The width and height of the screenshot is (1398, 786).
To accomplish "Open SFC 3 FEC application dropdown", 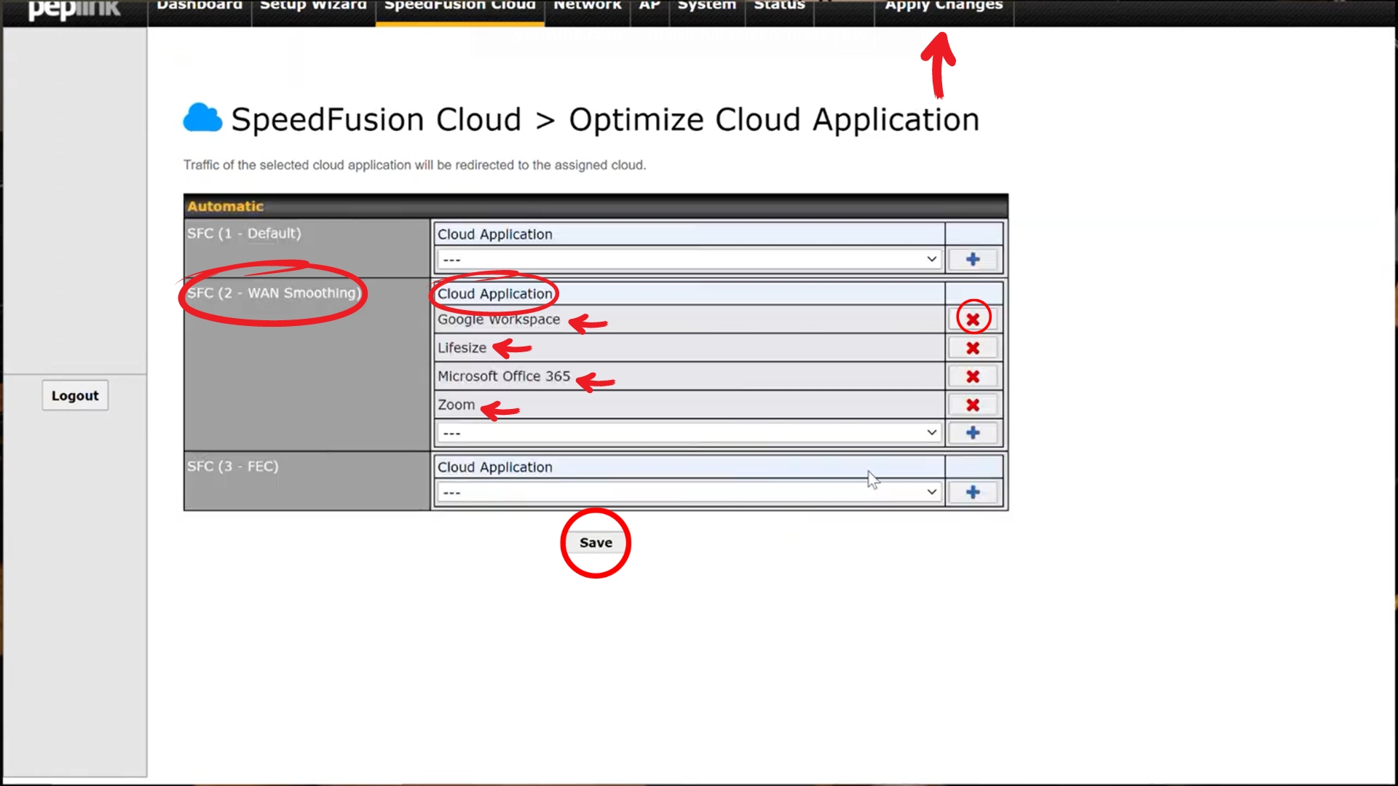I will 688,493.
